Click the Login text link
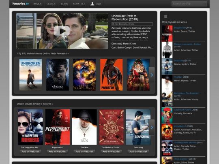The height and width of the screenshot is (164, 219). pyautogui.click(x=98, y=4)
